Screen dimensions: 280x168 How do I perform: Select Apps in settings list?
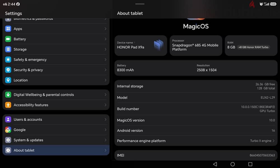click(56, 29)
